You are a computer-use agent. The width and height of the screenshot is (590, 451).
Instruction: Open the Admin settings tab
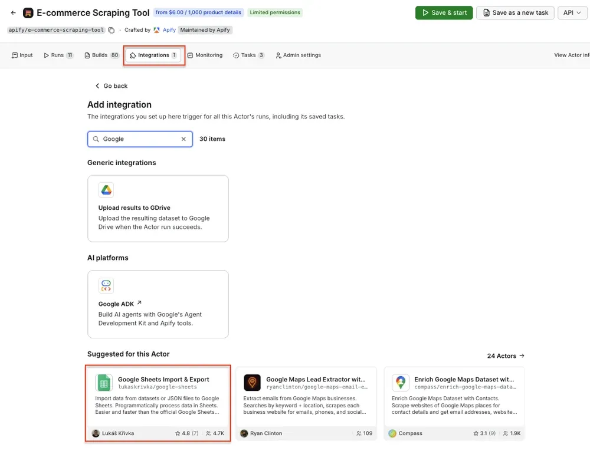coord(299,55)
